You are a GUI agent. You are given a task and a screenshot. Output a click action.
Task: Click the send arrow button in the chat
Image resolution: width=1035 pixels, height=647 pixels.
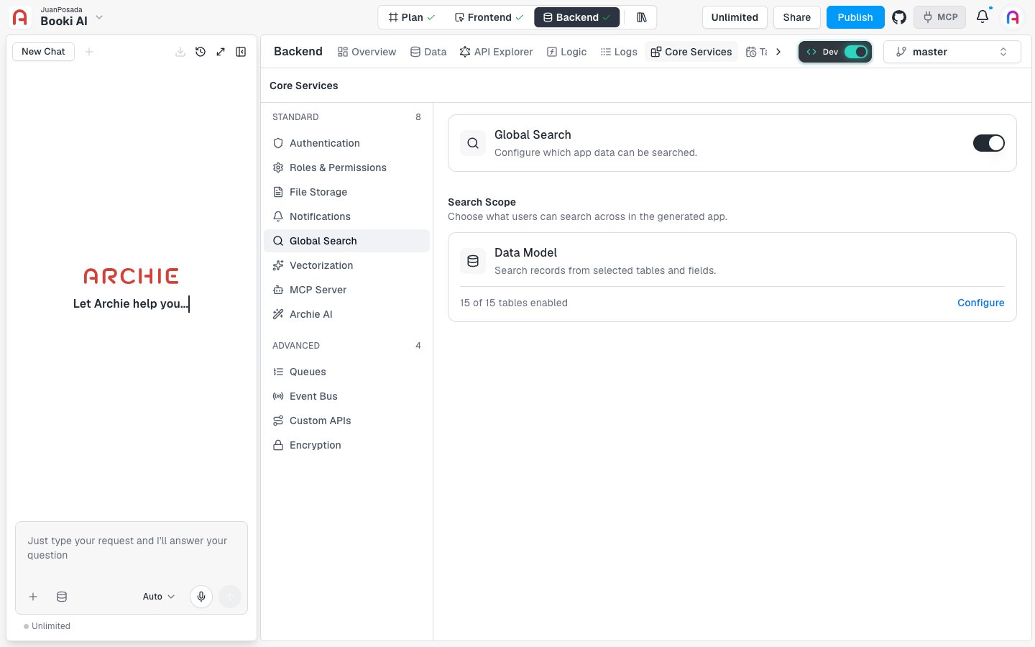click(230, 597)
